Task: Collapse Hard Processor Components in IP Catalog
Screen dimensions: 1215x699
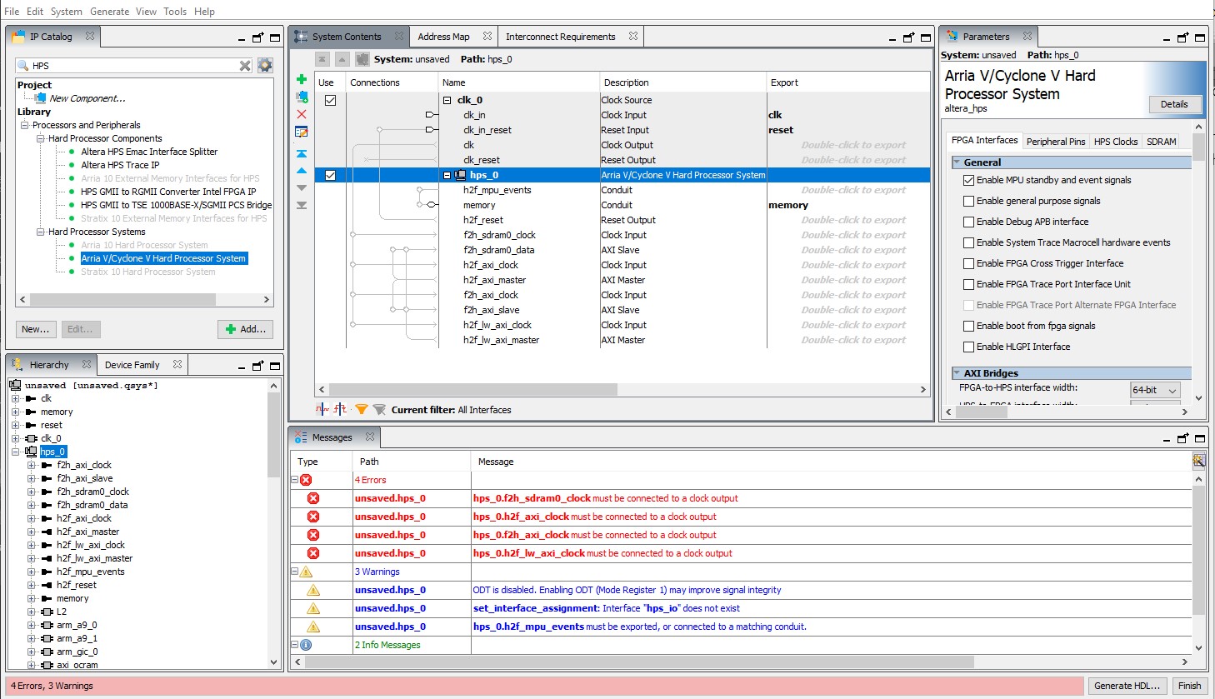Action: coord(40,138)
